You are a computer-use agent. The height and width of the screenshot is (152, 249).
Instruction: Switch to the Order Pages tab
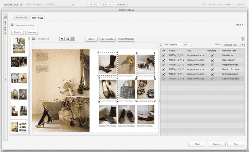pyautogui.click(x=21, y=18)
